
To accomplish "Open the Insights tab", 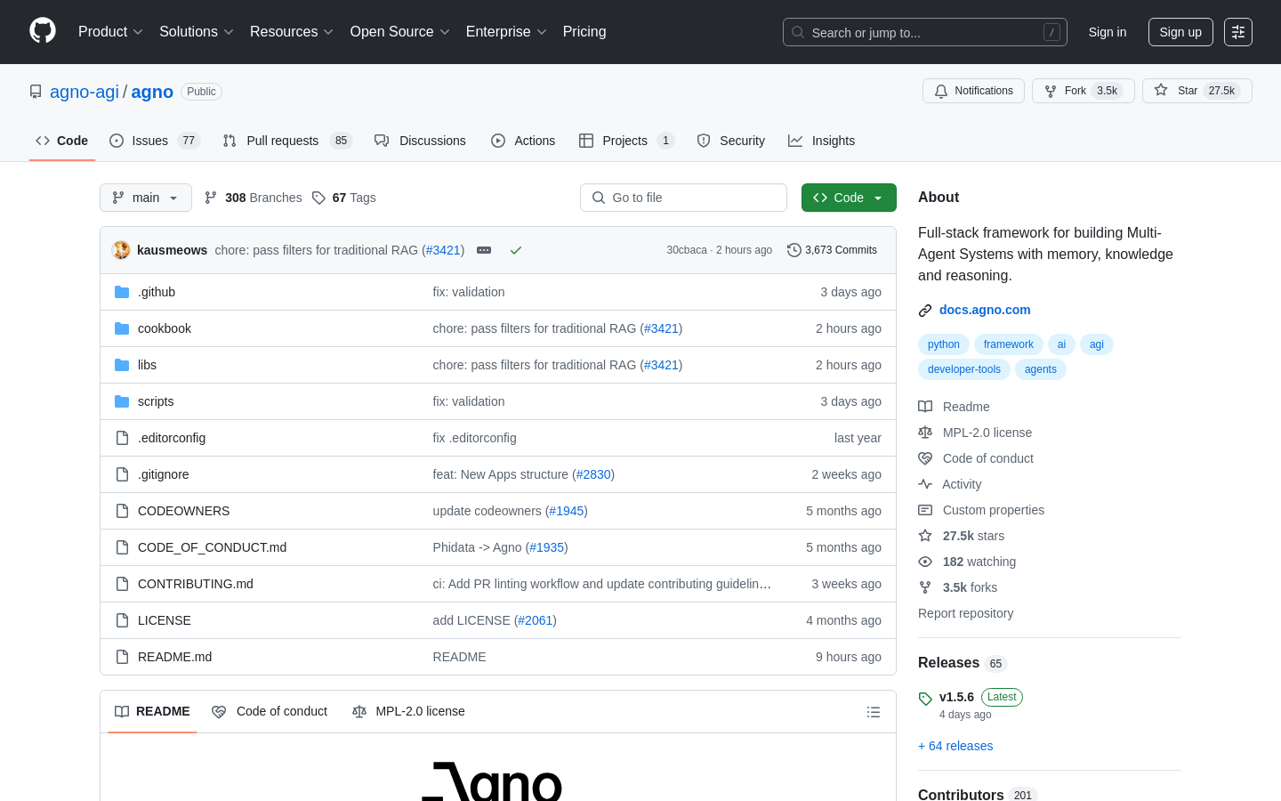I will (821, 141).
